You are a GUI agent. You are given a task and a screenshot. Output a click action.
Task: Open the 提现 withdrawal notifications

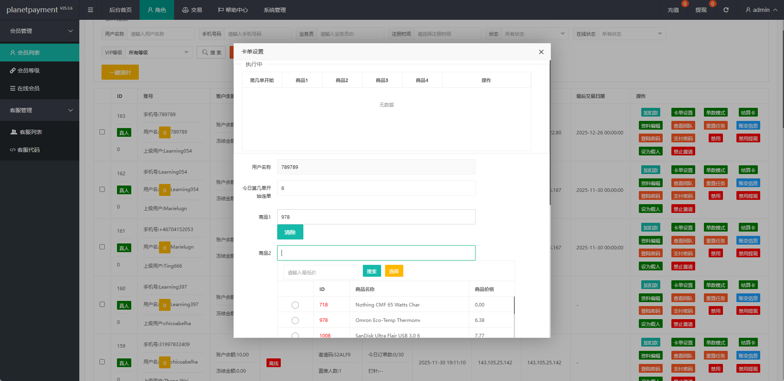(701, 10)
